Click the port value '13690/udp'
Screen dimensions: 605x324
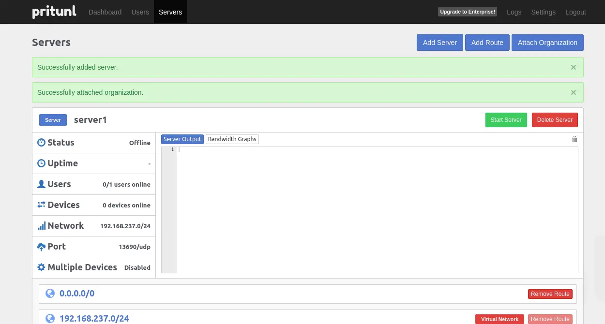click(x=135, y=247)
